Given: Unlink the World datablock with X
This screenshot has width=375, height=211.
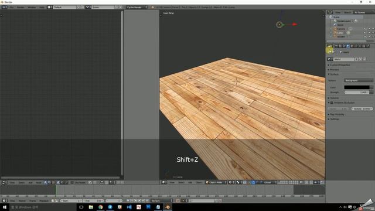Looking at the screenshot, I should 364,59.
